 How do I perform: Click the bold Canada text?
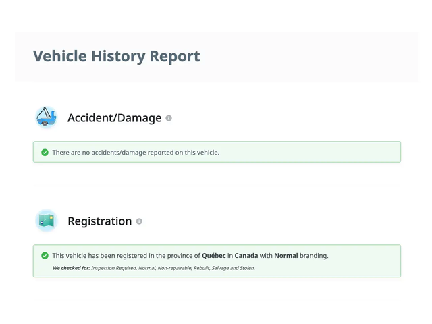(246, 256)
